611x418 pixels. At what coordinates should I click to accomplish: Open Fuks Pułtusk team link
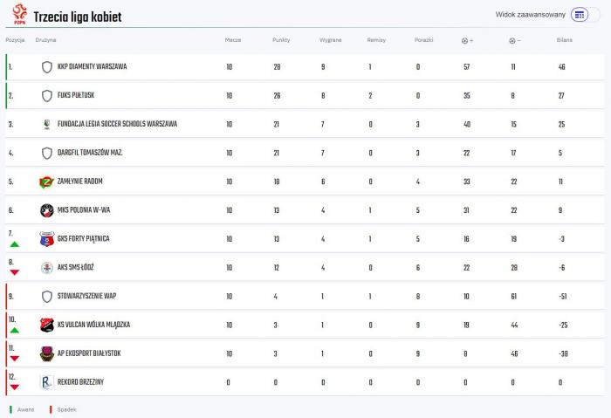pos(76,95)
